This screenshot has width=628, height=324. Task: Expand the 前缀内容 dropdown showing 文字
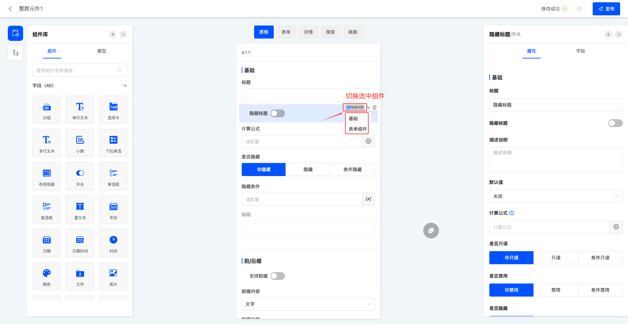308,304
